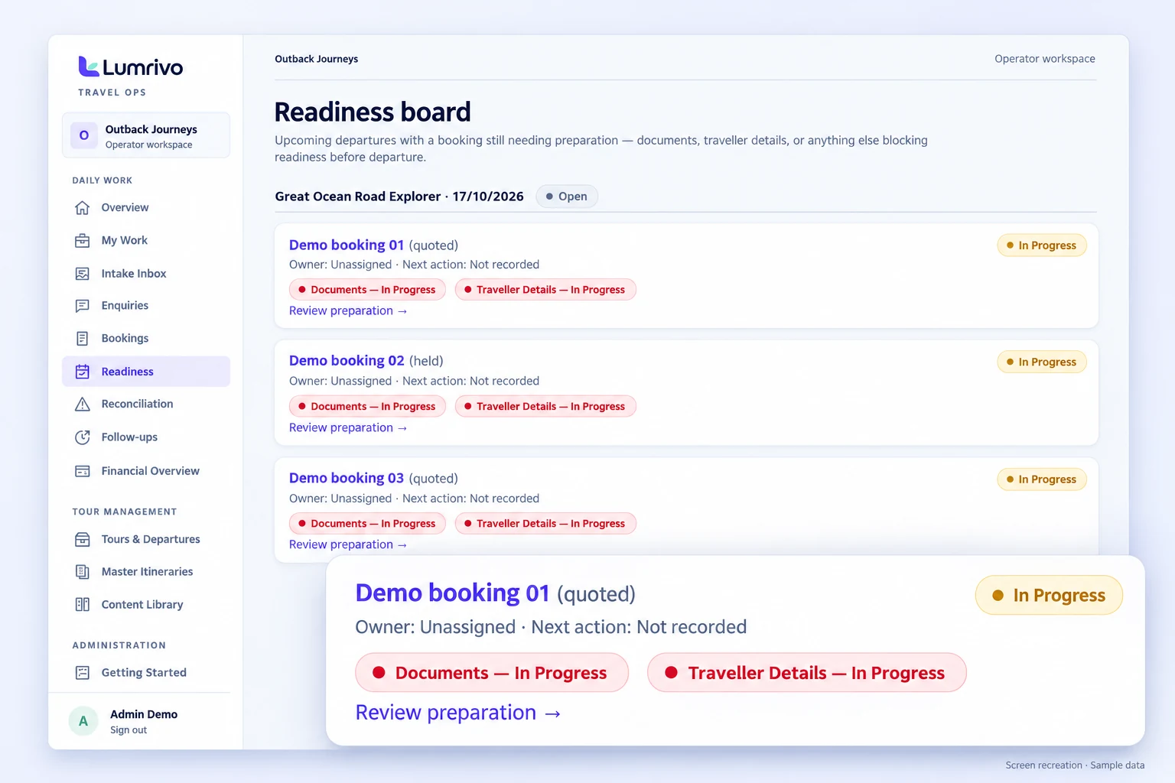Go to Bookings using its document icon

(x=83, y=339)
